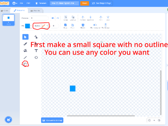Choose the Fill bucket tool
This screenshot has height=126, width=168.
pos(25,51)
